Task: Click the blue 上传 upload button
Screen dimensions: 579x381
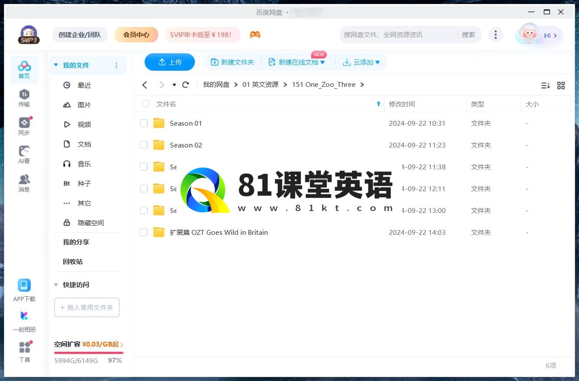Action: pyautogui.click(x=170, y=62)
